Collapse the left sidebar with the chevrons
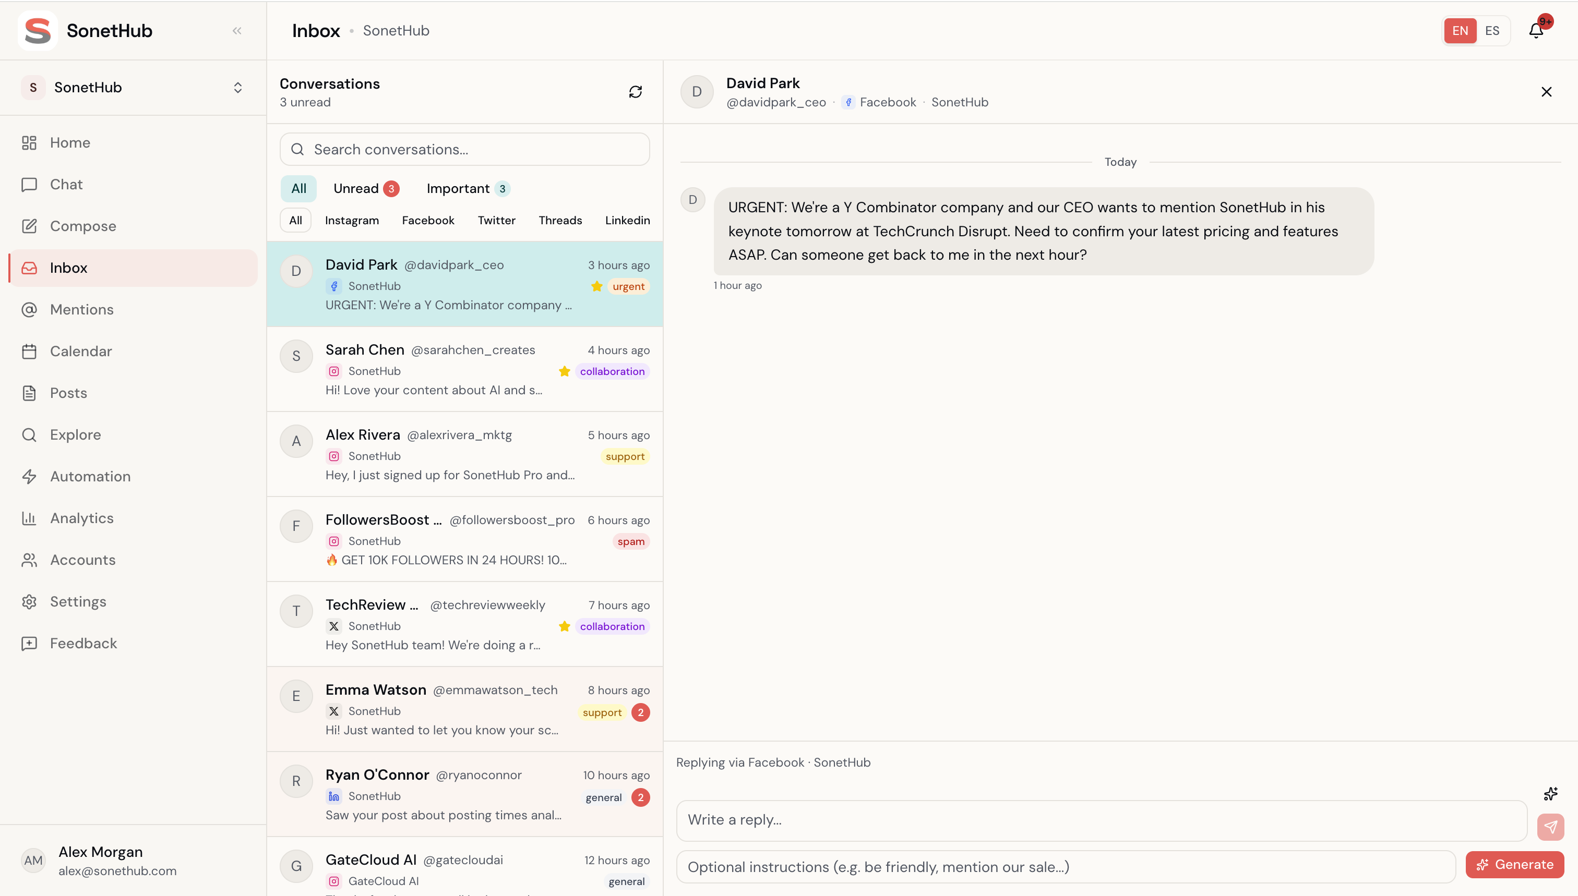Image resolution: width=1578 pixels, height=896 pixels. click(x=237, y=31)
